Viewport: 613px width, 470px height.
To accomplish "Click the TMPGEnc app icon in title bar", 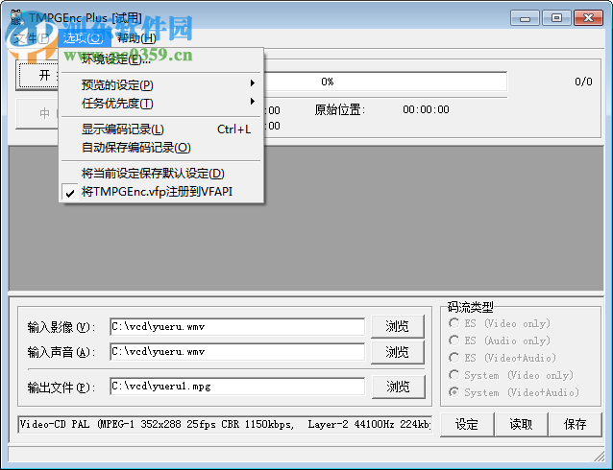I will [x=17, y=17].
